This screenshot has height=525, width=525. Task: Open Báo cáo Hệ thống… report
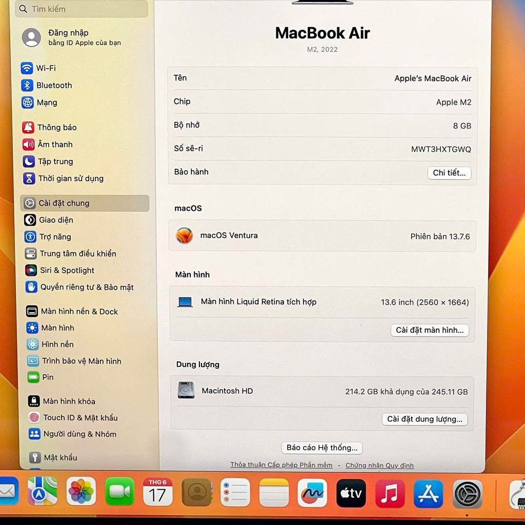pos(322,448)
